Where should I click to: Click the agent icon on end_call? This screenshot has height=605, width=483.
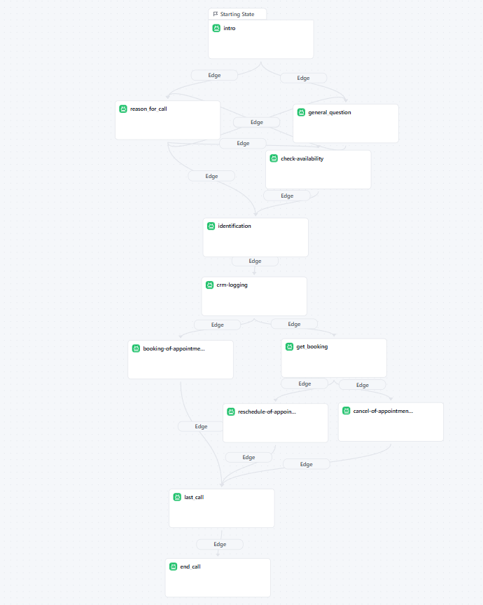point(173,566)
